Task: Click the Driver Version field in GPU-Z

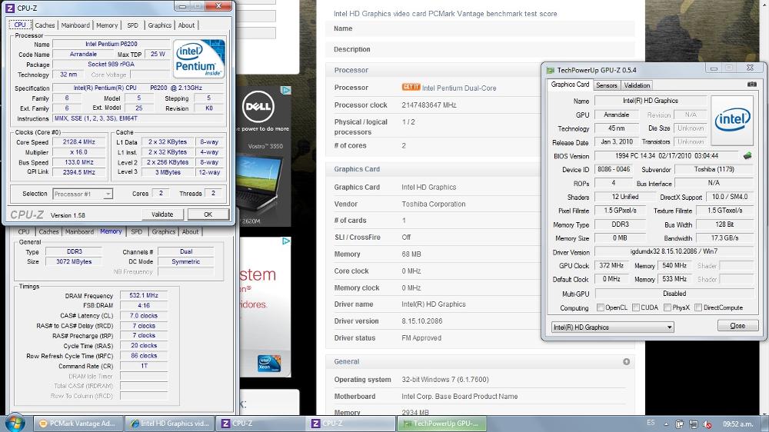Action: [x=674, y=251]
